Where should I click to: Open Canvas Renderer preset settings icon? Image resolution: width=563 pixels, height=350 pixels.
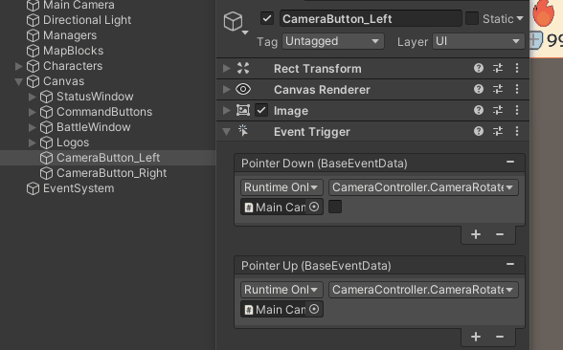tap(498, 89)
